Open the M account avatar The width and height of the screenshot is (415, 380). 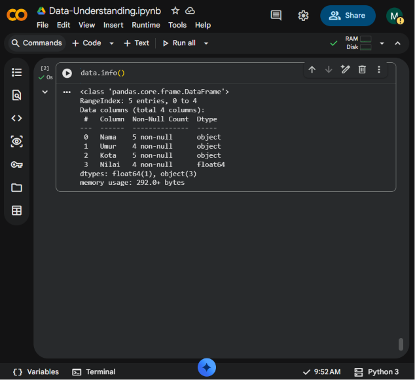pyautogui.click(x=394, y=16)
